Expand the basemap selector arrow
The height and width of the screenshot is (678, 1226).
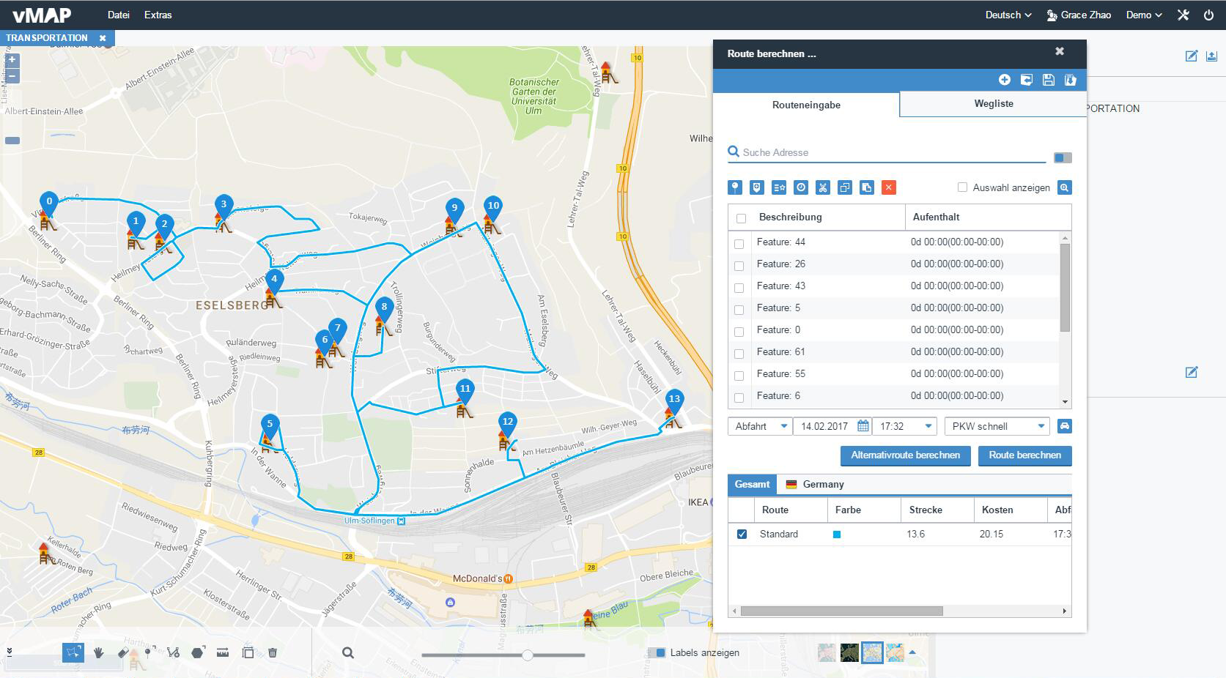pyautogui.click(x=912, y=652)
